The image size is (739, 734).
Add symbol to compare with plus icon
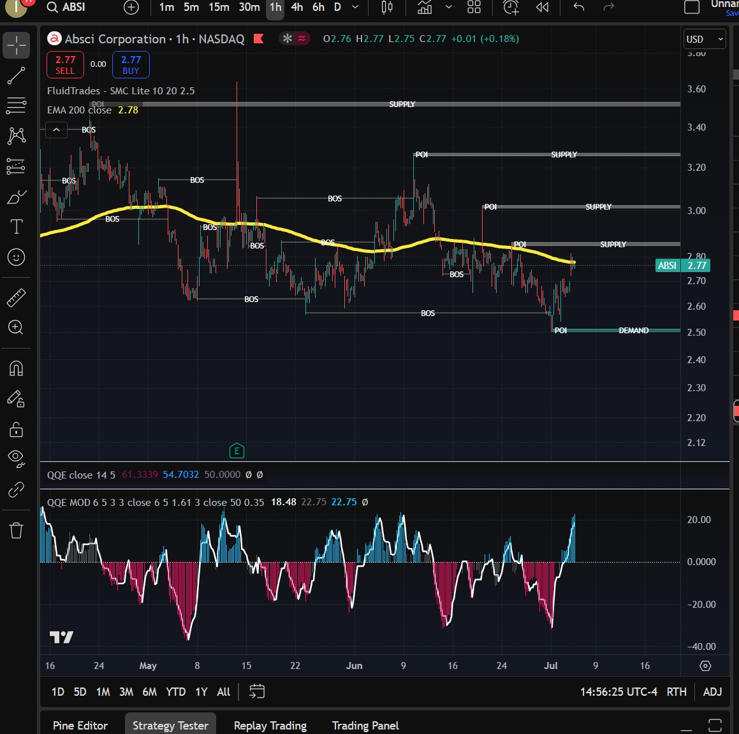pos(131,7)
